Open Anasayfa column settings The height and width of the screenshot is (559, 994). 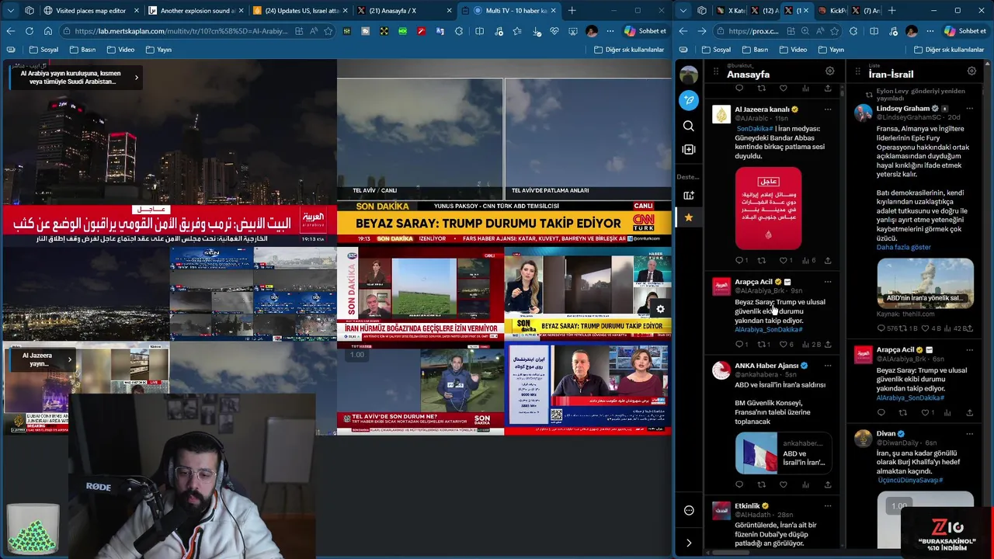pyautogui.click(x=830, y=71)
